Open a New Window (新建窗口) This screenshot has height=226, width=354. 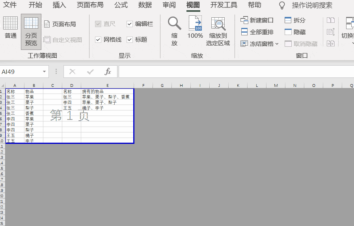257,20
